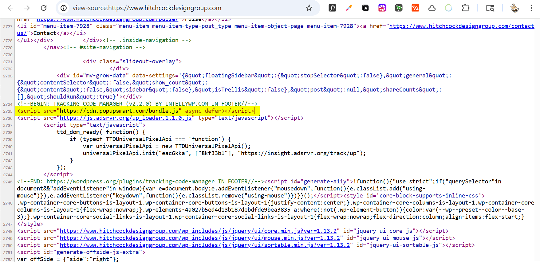Open the font identifier extension (f? icon)

point(332,8)
